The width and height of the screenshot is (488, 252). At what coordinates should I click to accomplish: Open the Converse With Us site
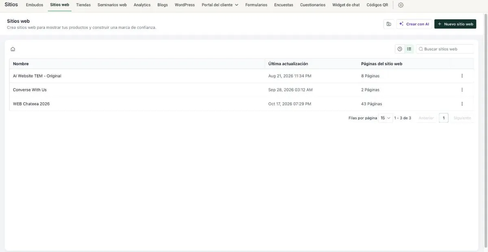[30, 90]
